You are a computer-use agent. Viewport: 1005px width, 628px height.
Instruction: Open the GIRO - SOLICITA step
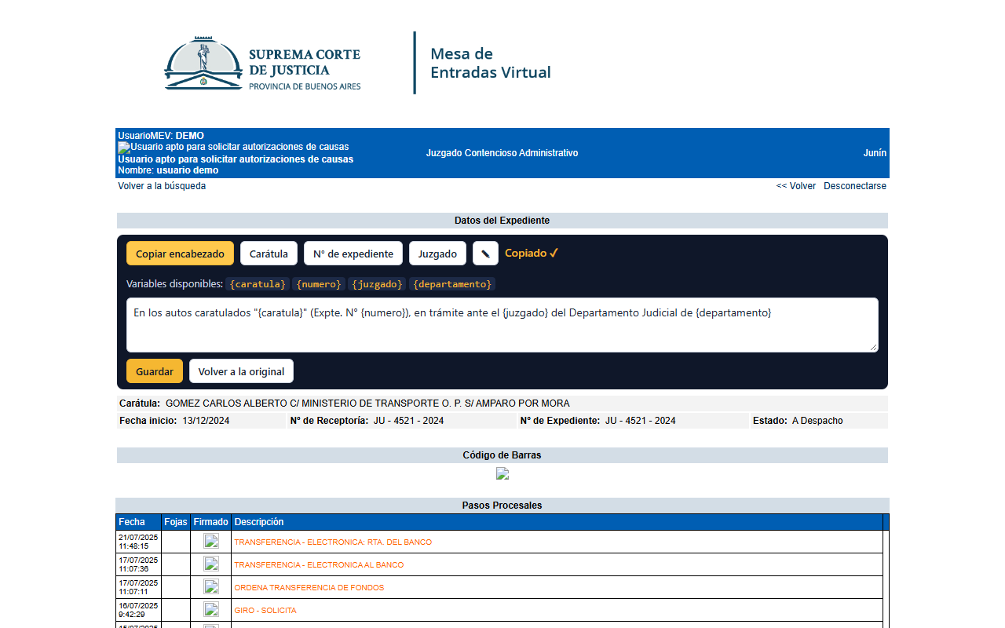click(x=265, y=611)
